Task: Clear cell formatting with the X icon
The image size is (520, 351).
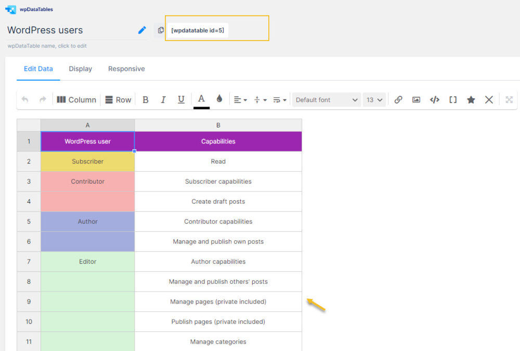Action: pos(489,100)
